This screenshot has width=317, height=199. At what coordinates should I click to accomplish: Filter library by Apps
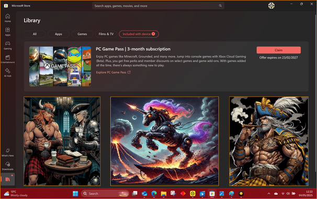[x=59, y=34]
